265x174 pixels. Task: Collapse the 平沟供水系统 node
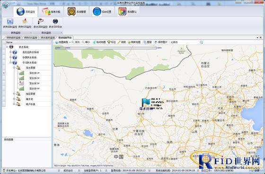tap(10, 62)
